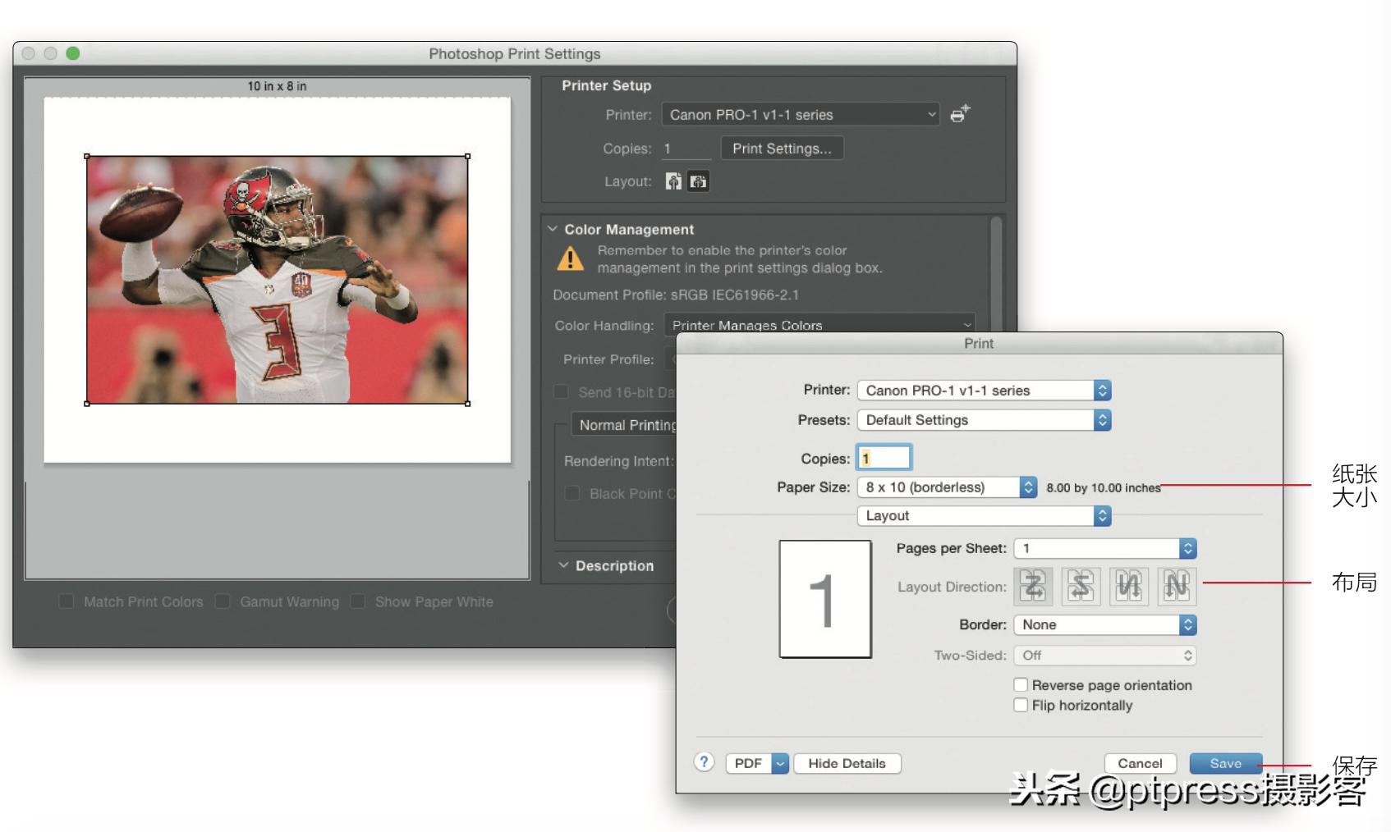
Task: Enable Flip horizontally checkbox
Action: pos(1021,705)
